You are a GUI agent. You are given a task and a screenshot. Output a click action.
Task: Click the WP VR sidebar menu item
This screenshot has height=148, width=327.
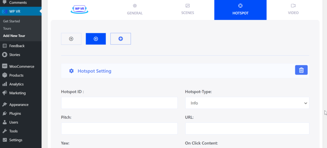(x=21, y=12)
